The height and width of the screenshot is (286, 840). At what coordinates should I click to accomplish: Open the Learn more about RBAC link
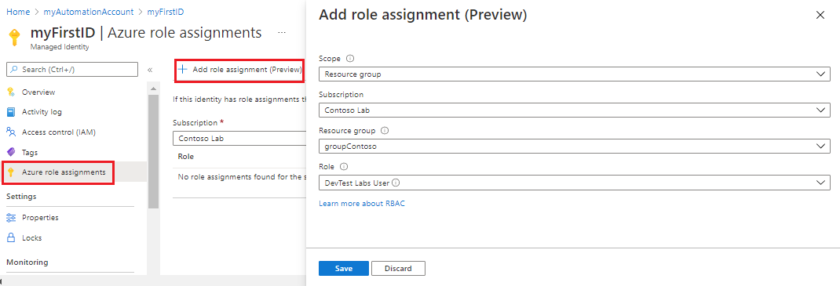tap(362, 204)
